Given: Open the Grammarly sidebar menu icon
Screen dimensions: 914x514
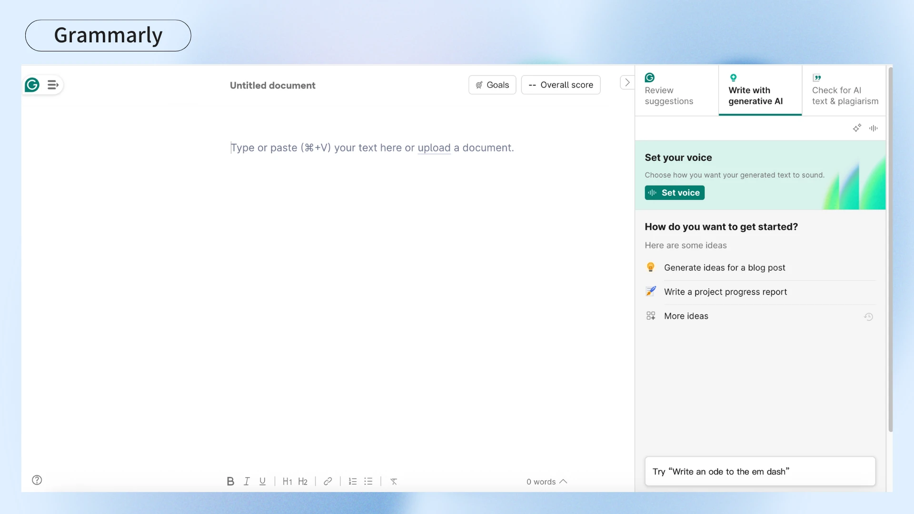Looking at the screenshot, I should point(53,85).
